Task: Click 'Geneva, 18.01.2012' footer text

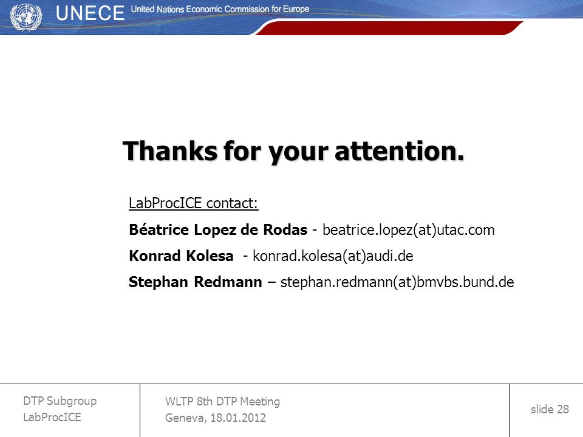Action: [216, 418]
